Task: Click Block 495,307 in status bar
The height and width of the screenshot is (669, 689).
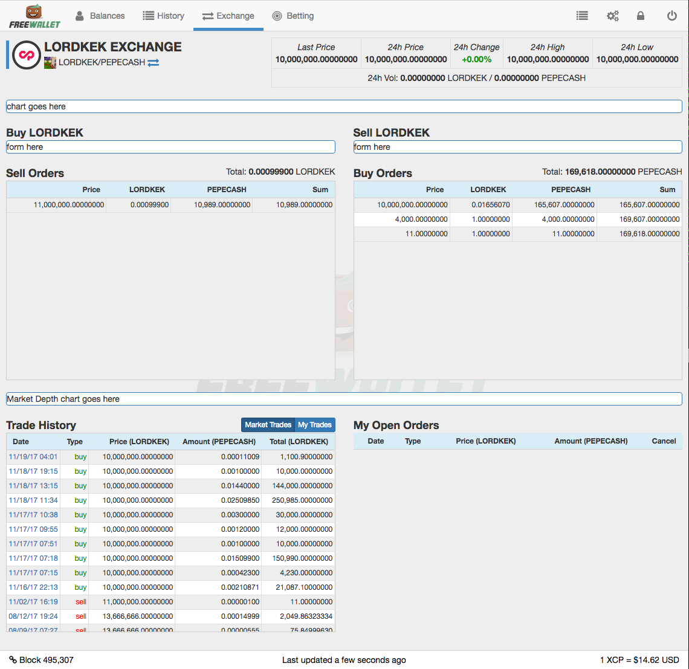Action: click(46, 660)
